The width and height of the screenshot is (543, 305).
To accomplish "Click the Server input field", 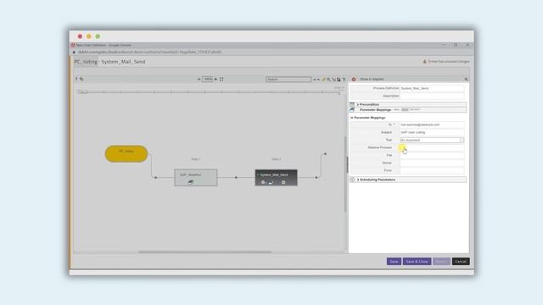I will 432,163.
